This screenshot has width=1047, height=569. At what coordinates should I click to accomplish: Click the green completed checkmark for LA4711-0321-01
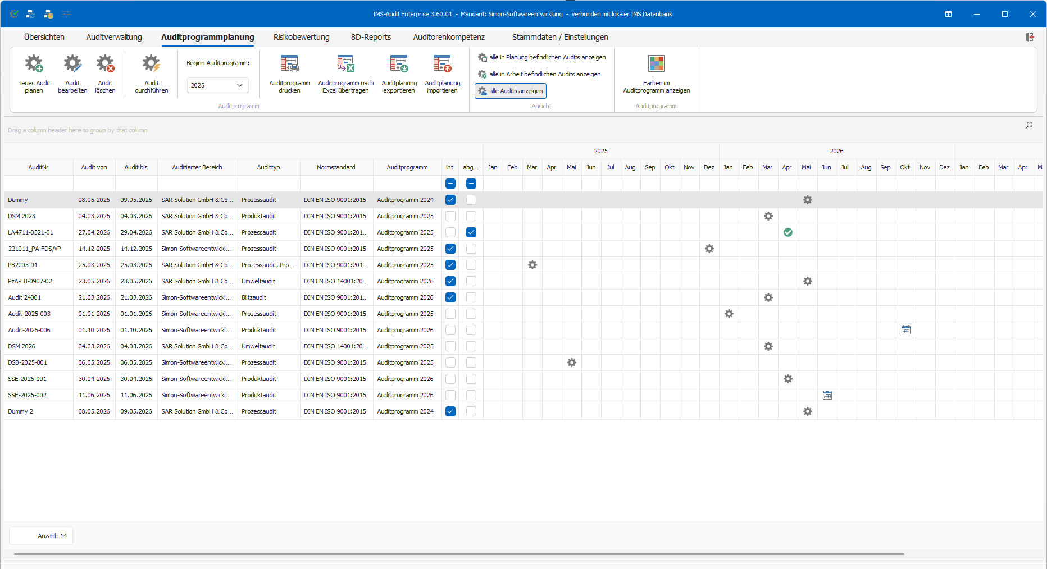[x=788, y=232]
